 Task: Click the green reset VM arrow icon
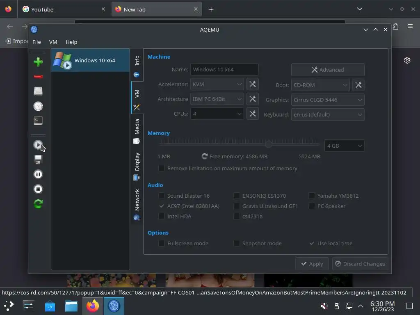pyautogui.click(x=38, y=204)
